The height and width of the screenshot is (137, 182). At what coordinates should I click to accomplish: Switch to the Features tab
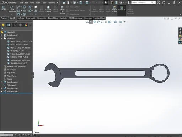click(x=4, y=18)
